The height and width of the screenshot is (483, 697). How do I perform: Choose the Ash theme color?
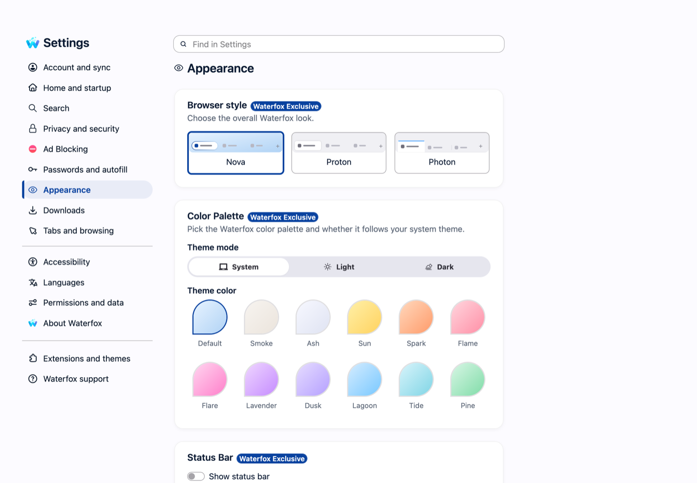313,317
